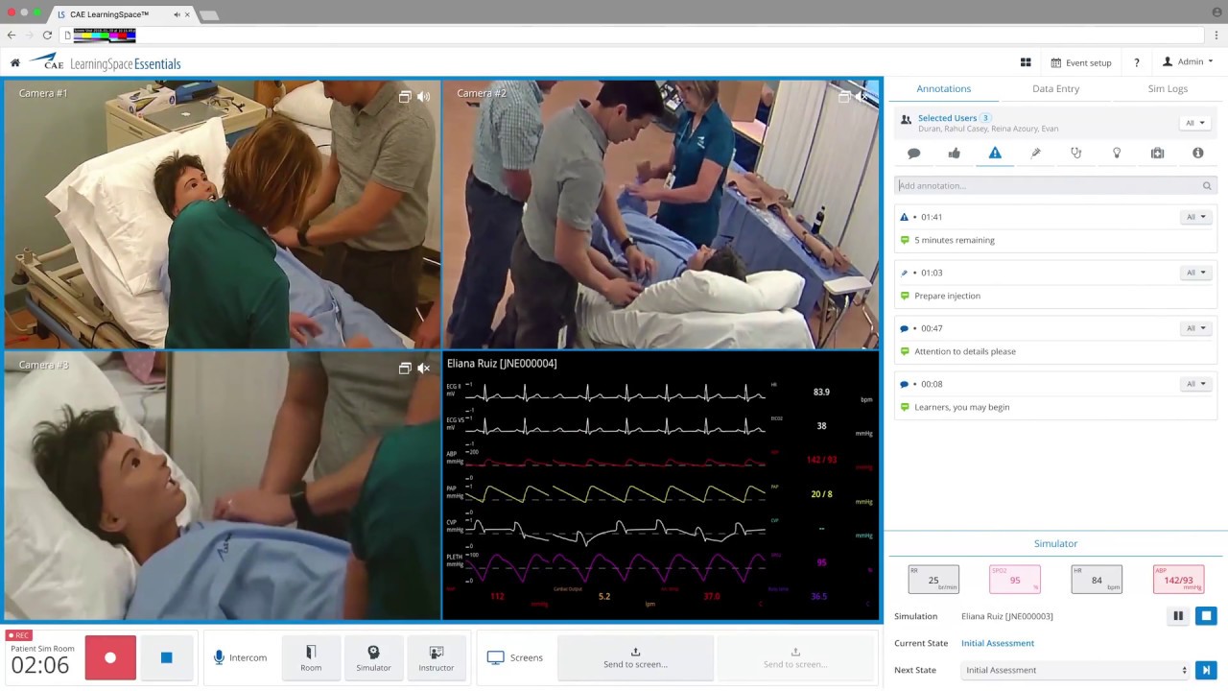Select the Camera #1 video feed
This screenshot has height=691, width=1228.
223,214
